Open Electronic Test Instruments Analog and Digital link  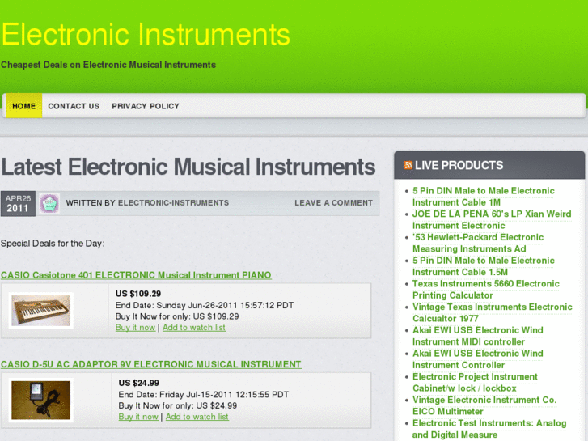(x=489, y=429)
